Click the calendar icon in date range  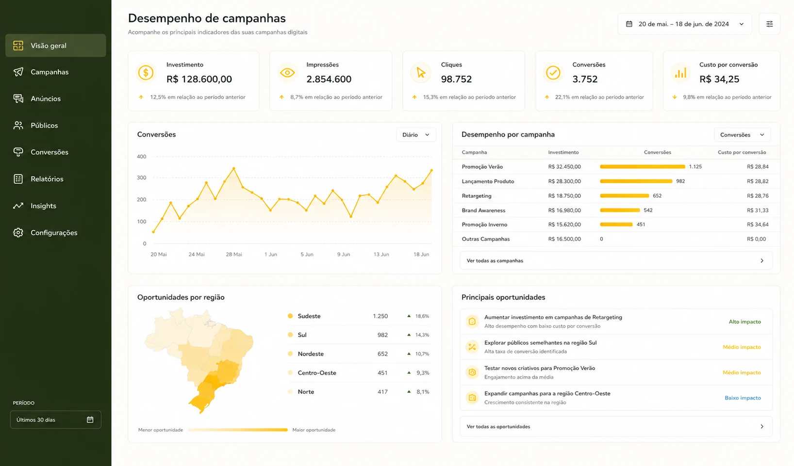(629, 24)
